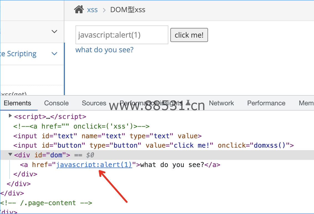Screen dimensions: 314x214
Task: Select the closing </div> under anchor
Action: [x=25, y=174]
